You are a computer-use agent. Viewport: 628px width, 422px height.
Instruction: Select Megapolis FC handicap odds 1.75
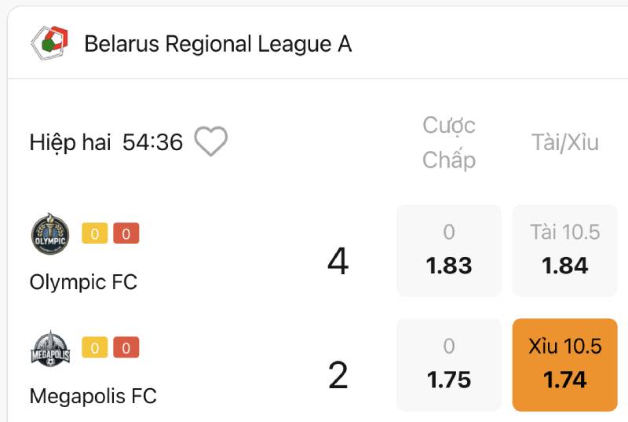pyautogui.click(x=448, y=365)
